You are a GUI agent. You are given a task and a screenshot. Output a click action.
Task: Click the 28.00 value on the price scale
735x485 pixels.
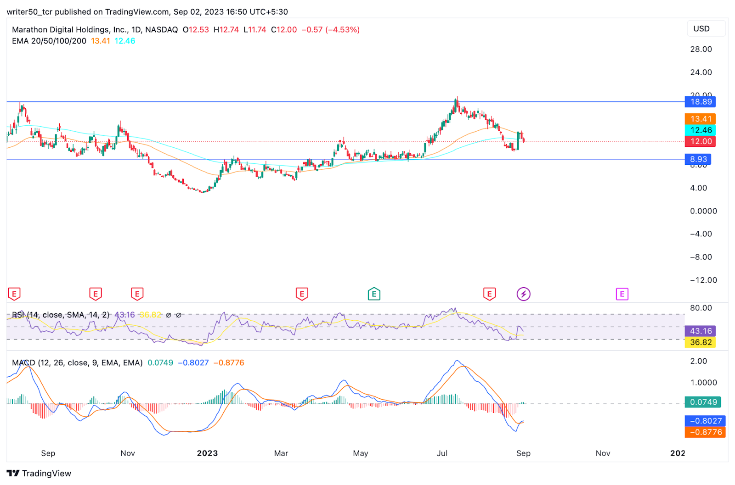[701, 49]
